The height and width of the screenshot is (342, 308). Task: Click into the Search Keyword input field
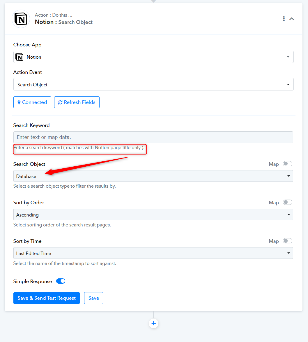(153, 137)
